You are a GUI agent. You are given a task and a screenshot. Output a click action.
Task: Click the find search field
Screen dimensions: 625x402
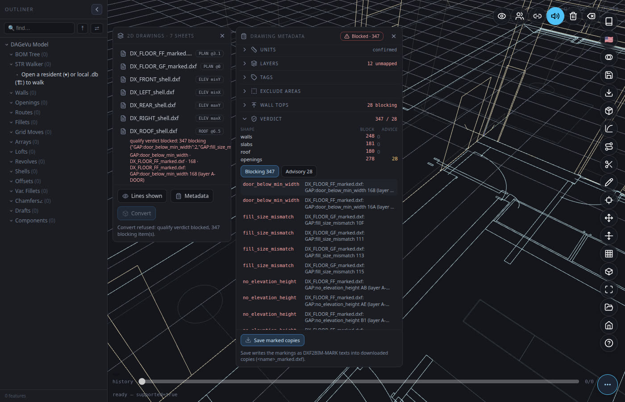[x=39, y=28]
